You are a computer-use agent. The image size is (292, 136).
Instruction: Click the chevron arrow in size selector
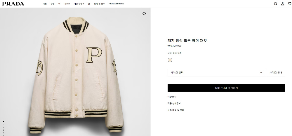(x=261, y=73)
